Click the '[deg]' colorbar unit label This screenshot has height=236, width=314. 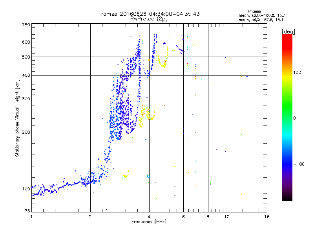click(x=288, y=31)
